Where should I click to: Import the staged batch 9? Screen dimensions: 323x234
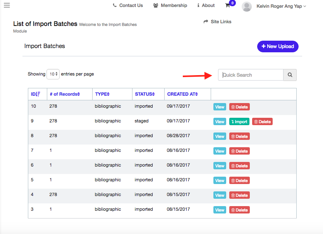pos(239,122)
